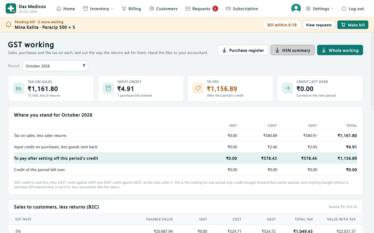Click the red requests count badge
This screenshot has height=233, width=374.
(x=215, y=9)
